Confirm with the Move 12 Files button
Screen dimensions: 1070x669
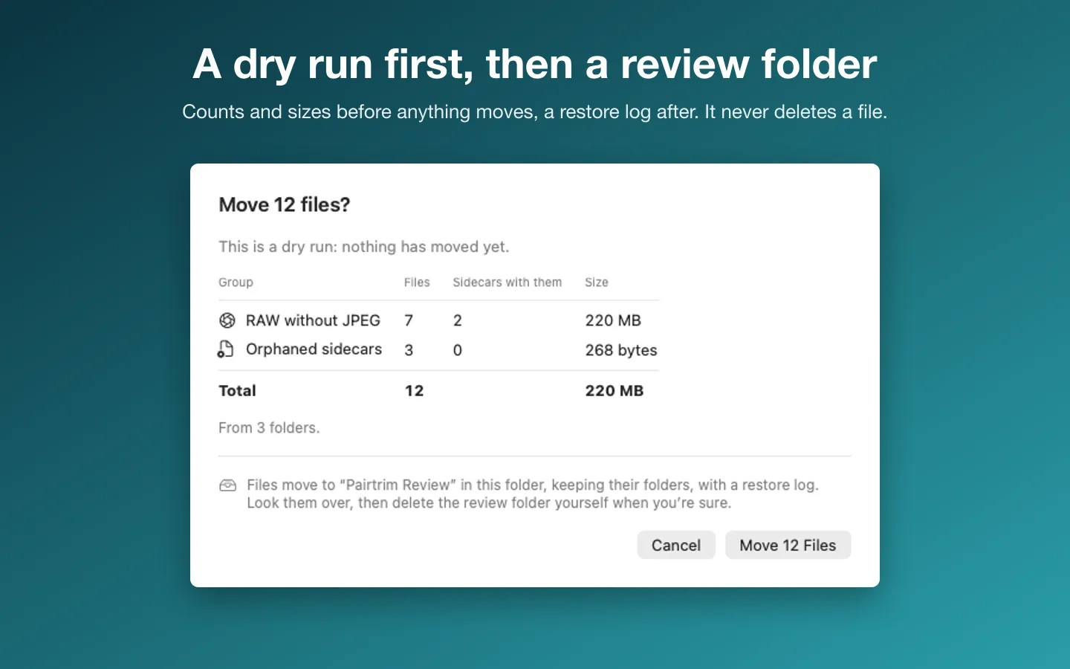(788, 545)
